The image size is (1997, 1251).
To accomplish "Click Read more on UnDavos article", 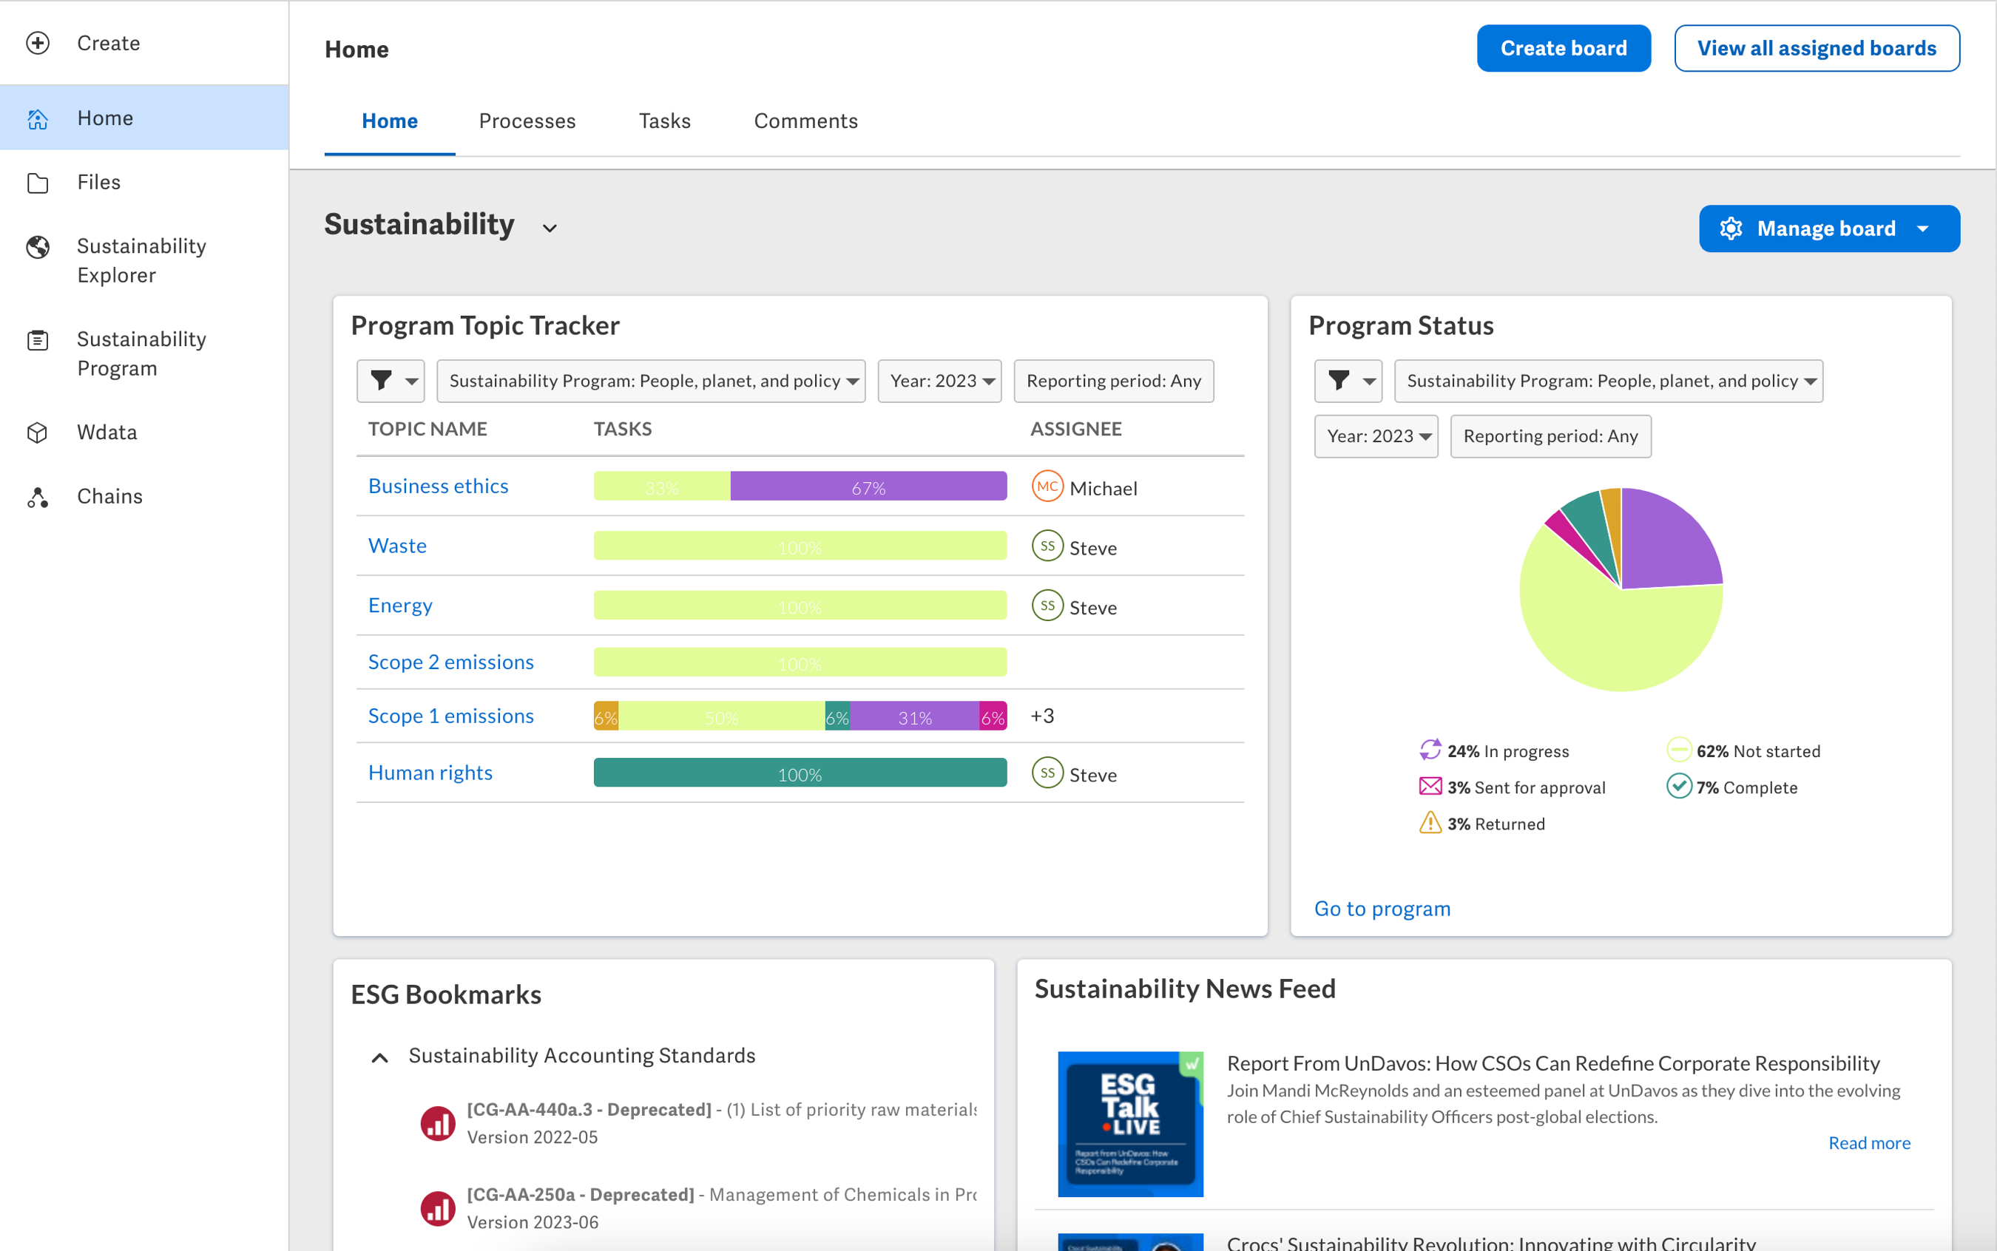I will click(x=1869, y=1142).
